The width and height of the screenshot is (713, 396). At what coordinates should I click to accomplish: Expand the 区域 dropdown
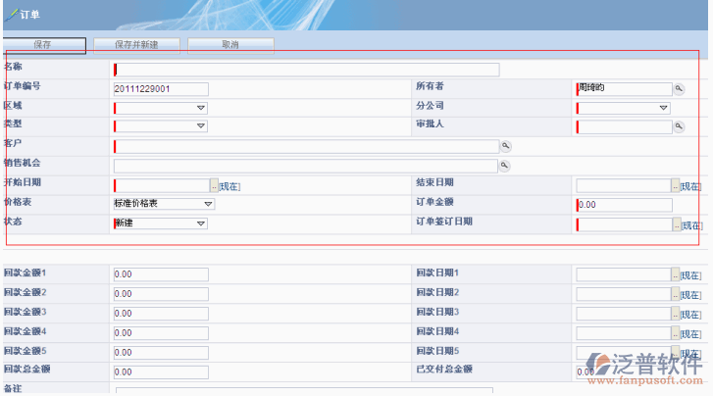point(200,108)
